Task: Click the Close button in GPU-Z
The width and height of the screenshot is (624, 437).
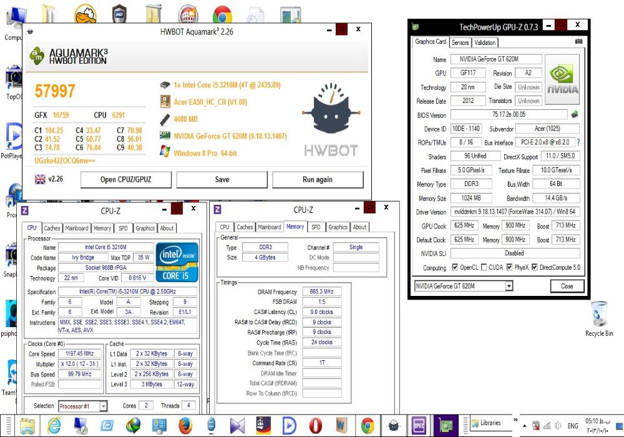Action: tap(567, 286)
